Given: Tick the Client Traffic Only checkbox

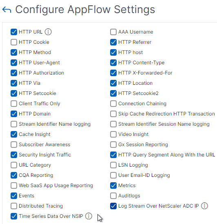Looking at the screenshot, I should tap(14, 104).
